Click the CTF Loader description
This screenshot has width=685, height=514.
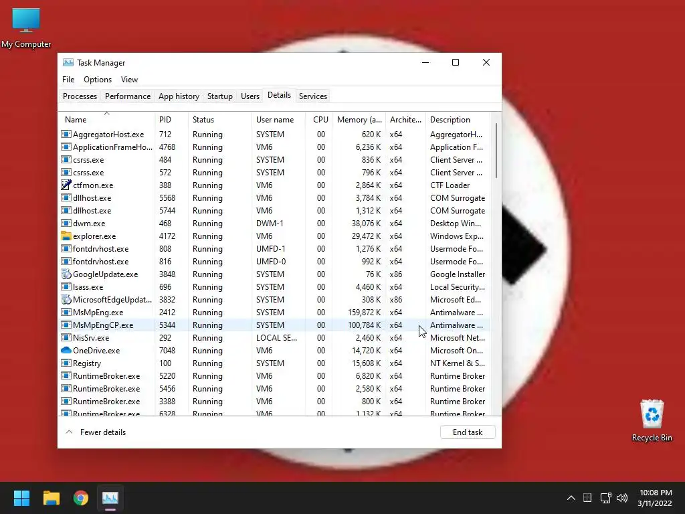pos(450,185)
